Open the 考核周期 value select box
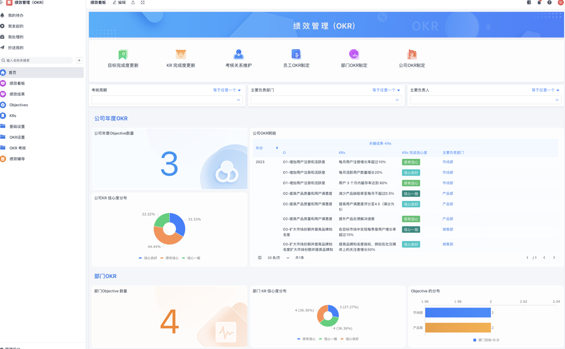The width and height of the screenshot is (565, 349). click(167, 100)
